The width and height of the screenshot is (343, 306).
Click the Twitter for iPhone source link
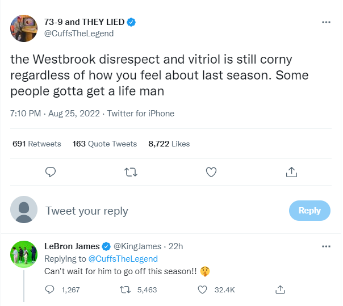[x=140, y=113]
